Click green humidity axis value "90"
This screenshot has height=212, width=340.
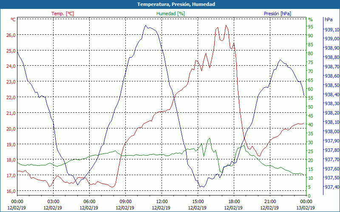(x=311, y=36)
